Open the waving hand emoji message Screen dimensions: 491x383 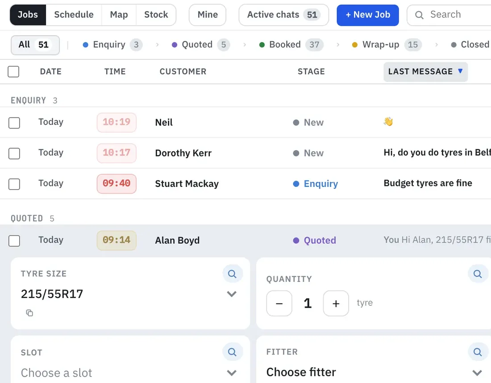388,121
